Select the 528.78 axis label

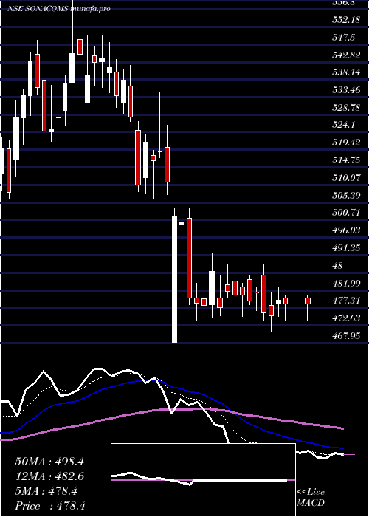(346, 108)
